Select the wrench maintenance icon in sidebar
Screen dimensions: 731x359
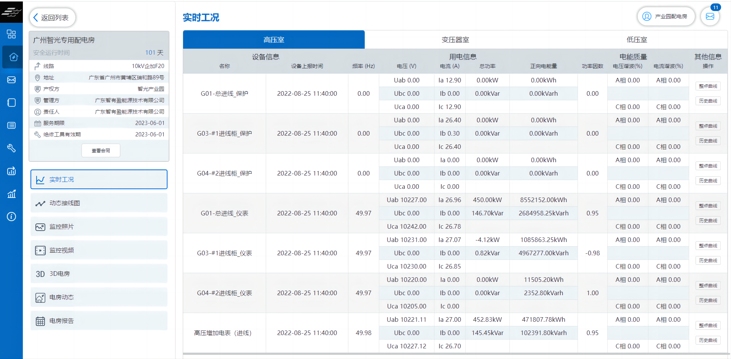[11, 148]
